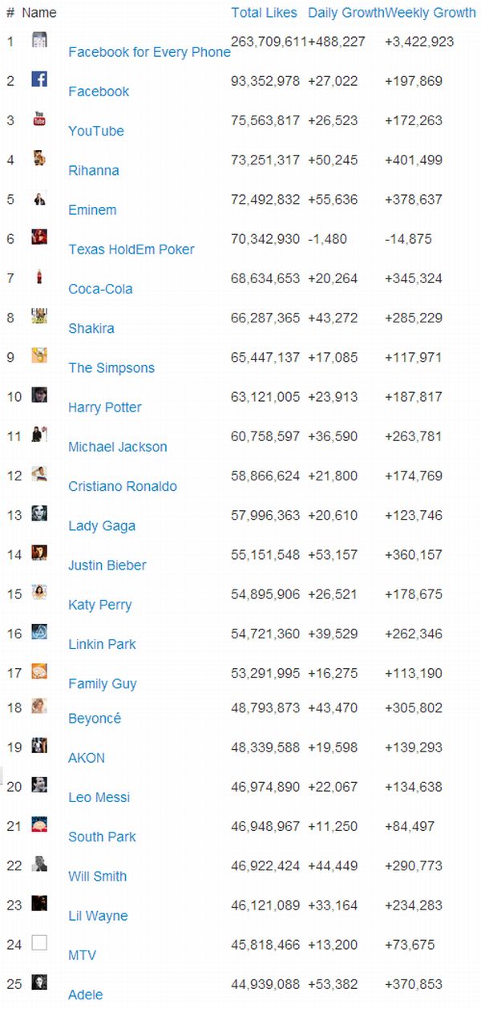Click the Facebook for Every Phone icon

pyautogui.click(x=39, y=40)
